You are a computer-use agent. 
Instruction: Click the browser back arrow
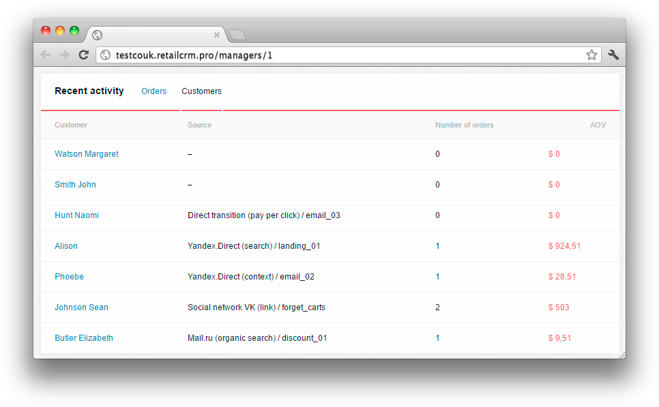[x=46, y=55]
